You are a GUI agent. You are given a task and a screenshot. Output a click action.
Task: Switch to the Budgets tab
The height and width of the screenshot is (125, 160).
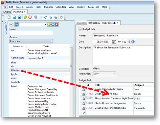point(81,23)
